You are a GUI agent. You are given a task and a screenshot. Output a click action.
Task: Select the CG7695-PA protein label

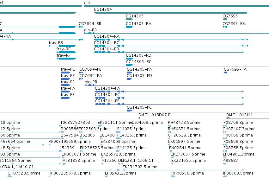[x=235, y=69]
